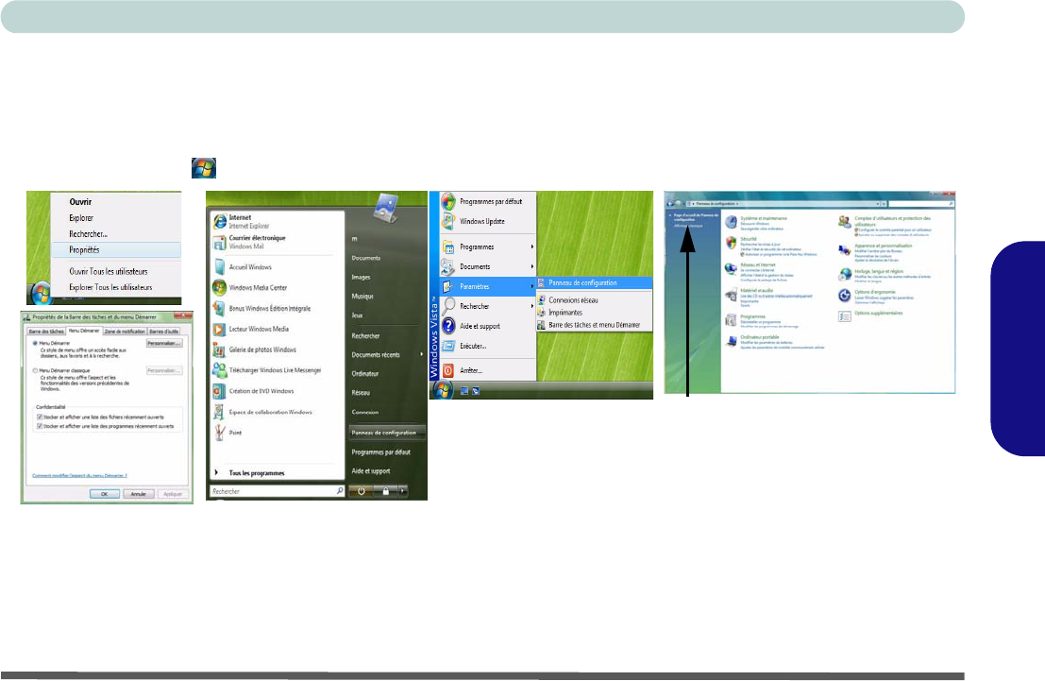This screenshot has width=1045, height=681.
Task: Click the Control Panel search box
Action: (921, 203)
